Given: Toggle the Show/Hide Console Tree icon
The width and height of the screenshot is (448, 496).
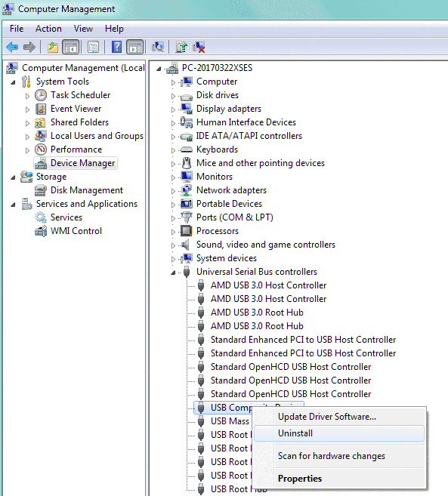Looking at the screenshot, I should [x=70, y=48].
